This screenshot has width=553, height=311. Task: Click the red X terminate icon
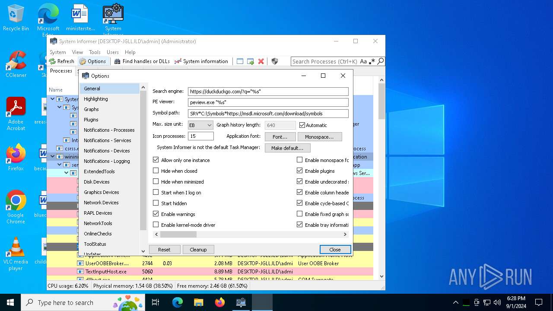click(x=261, y=61)
